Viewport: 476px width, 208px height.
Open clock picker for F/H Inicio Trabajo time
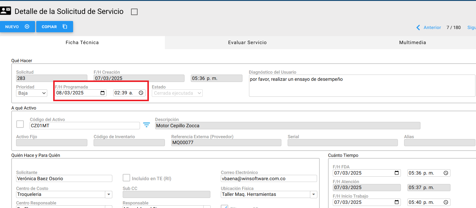[446, 202]
